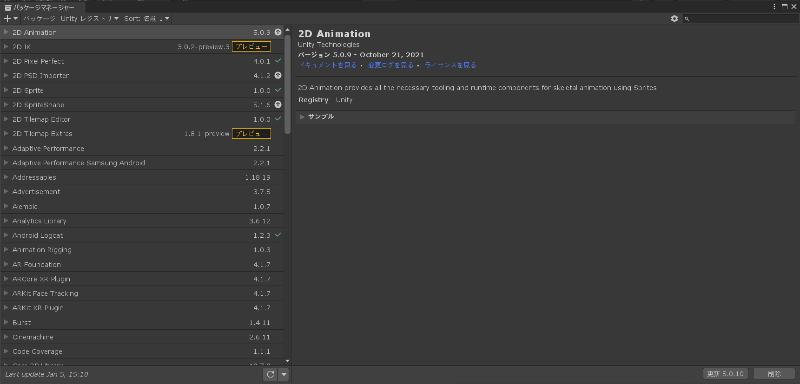The image size is (800, 384).
Task: Click the preview badge on 2D Tilemap Extras
Action: [x=251, y=134]
